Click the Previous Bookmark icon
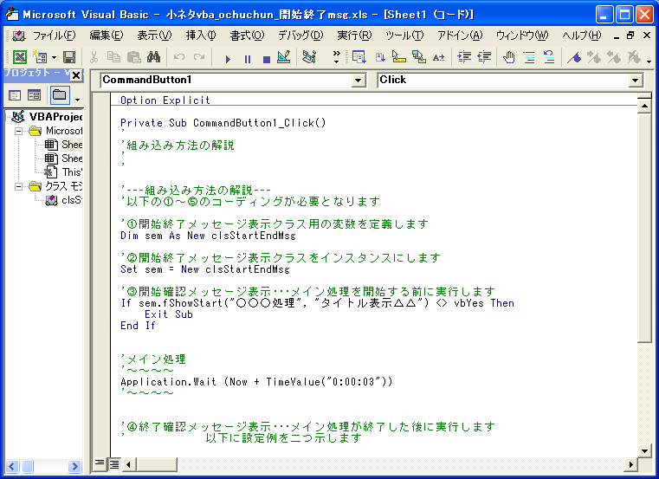Image resolution: width=659 pixels, height=479 pixels. click(614, 57)
